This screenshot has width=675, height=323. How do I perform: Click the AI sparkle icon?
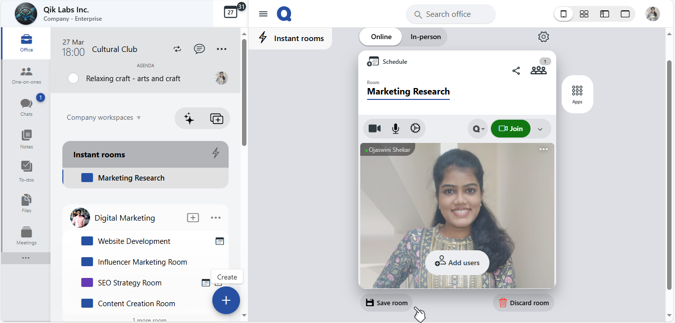click(189, 118)
